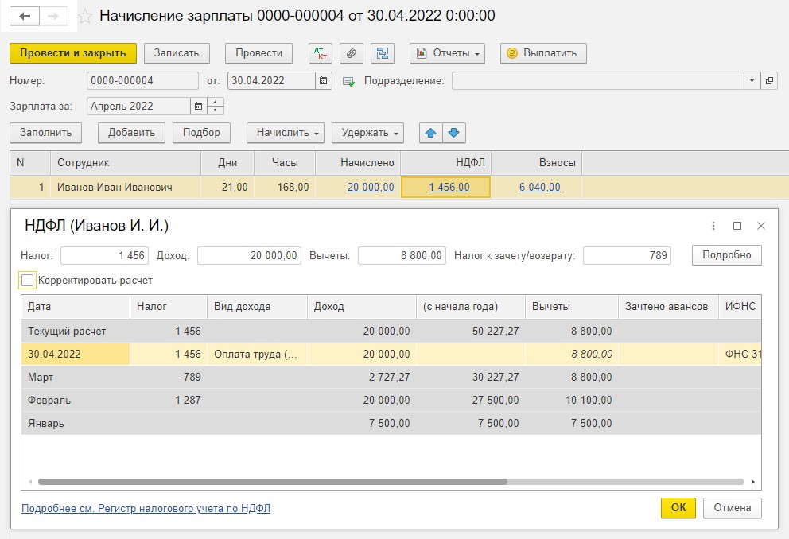The image size is (789, 539).
Task: Select the Текущий расчет row
Action: coord(391,331)
